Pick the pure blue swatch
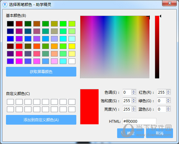The width and height of the screenshot is (179, 144). pos(10,39)
